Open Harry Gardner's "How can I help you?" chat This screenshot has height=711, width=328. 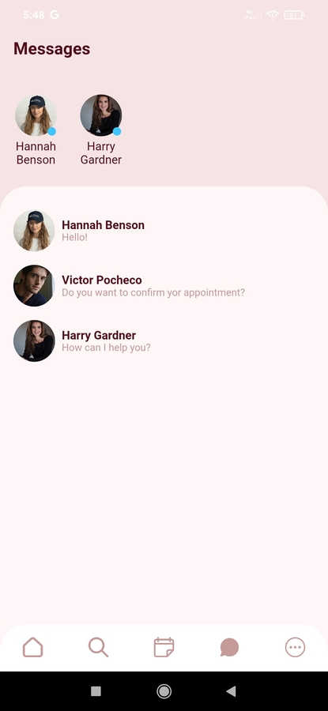click(x=164, y=341)
